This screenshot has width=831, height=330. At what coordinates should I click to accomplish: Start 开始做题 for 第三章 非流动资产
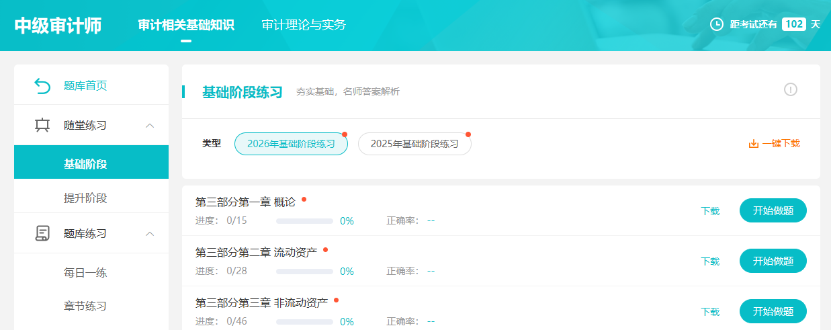(x=773, y=311)
